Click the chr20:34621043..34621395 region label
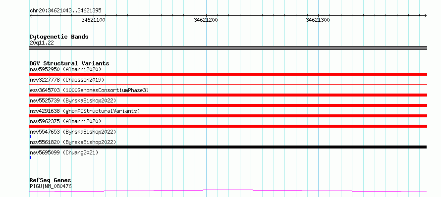The image size is (441, 197). [x=65, y=11]
